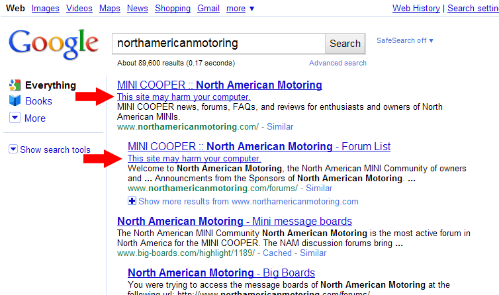
Task: Click the Google logo
Action: (x=54, y=44)
